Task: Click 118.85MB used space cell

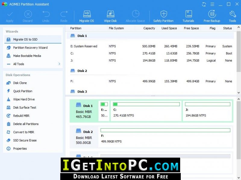Action: point(171,61)
